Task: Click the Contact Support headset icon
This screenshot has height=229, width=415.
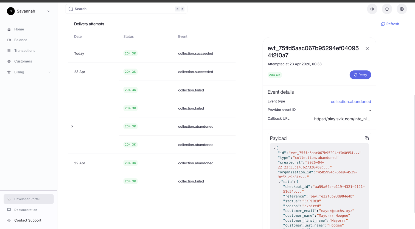Action: point(9,221)
